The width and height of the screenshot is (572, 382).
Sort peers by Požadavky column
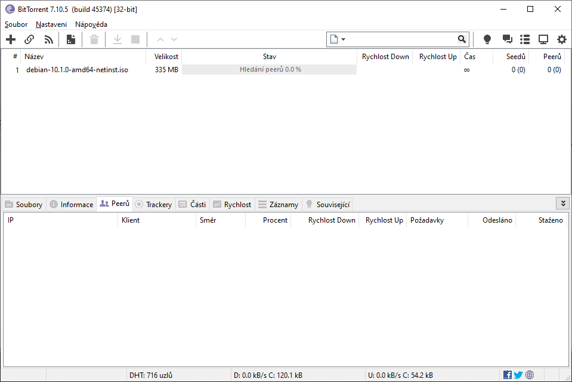click(437, 220)
